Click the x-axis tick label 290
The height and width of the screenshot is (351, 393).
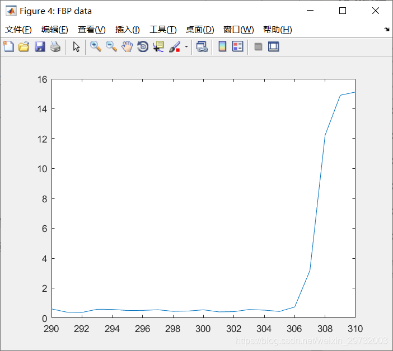[x=51, y=329]
